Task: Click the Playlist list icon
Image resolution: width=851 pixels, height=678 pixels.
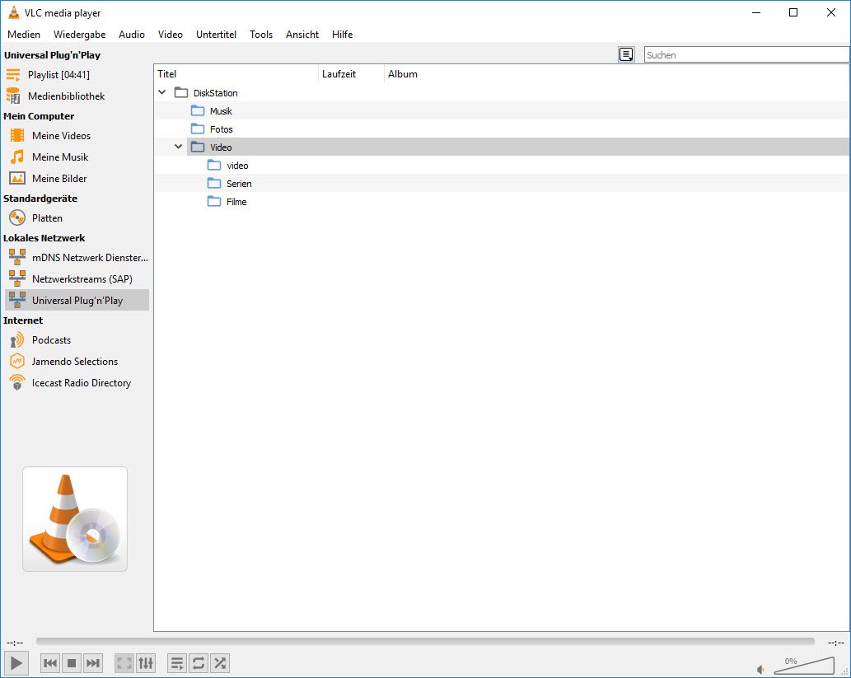Action: coord(13,74)
